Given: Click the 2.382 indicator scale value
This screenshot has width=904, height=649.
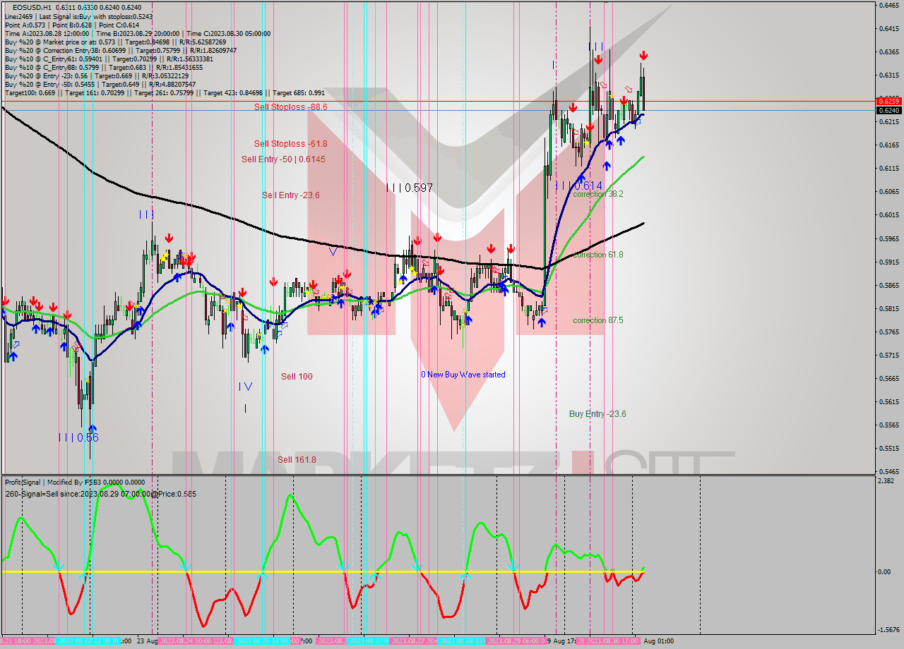Looking at the screenshot, I should pyautogui.click(x=886, y=481).
